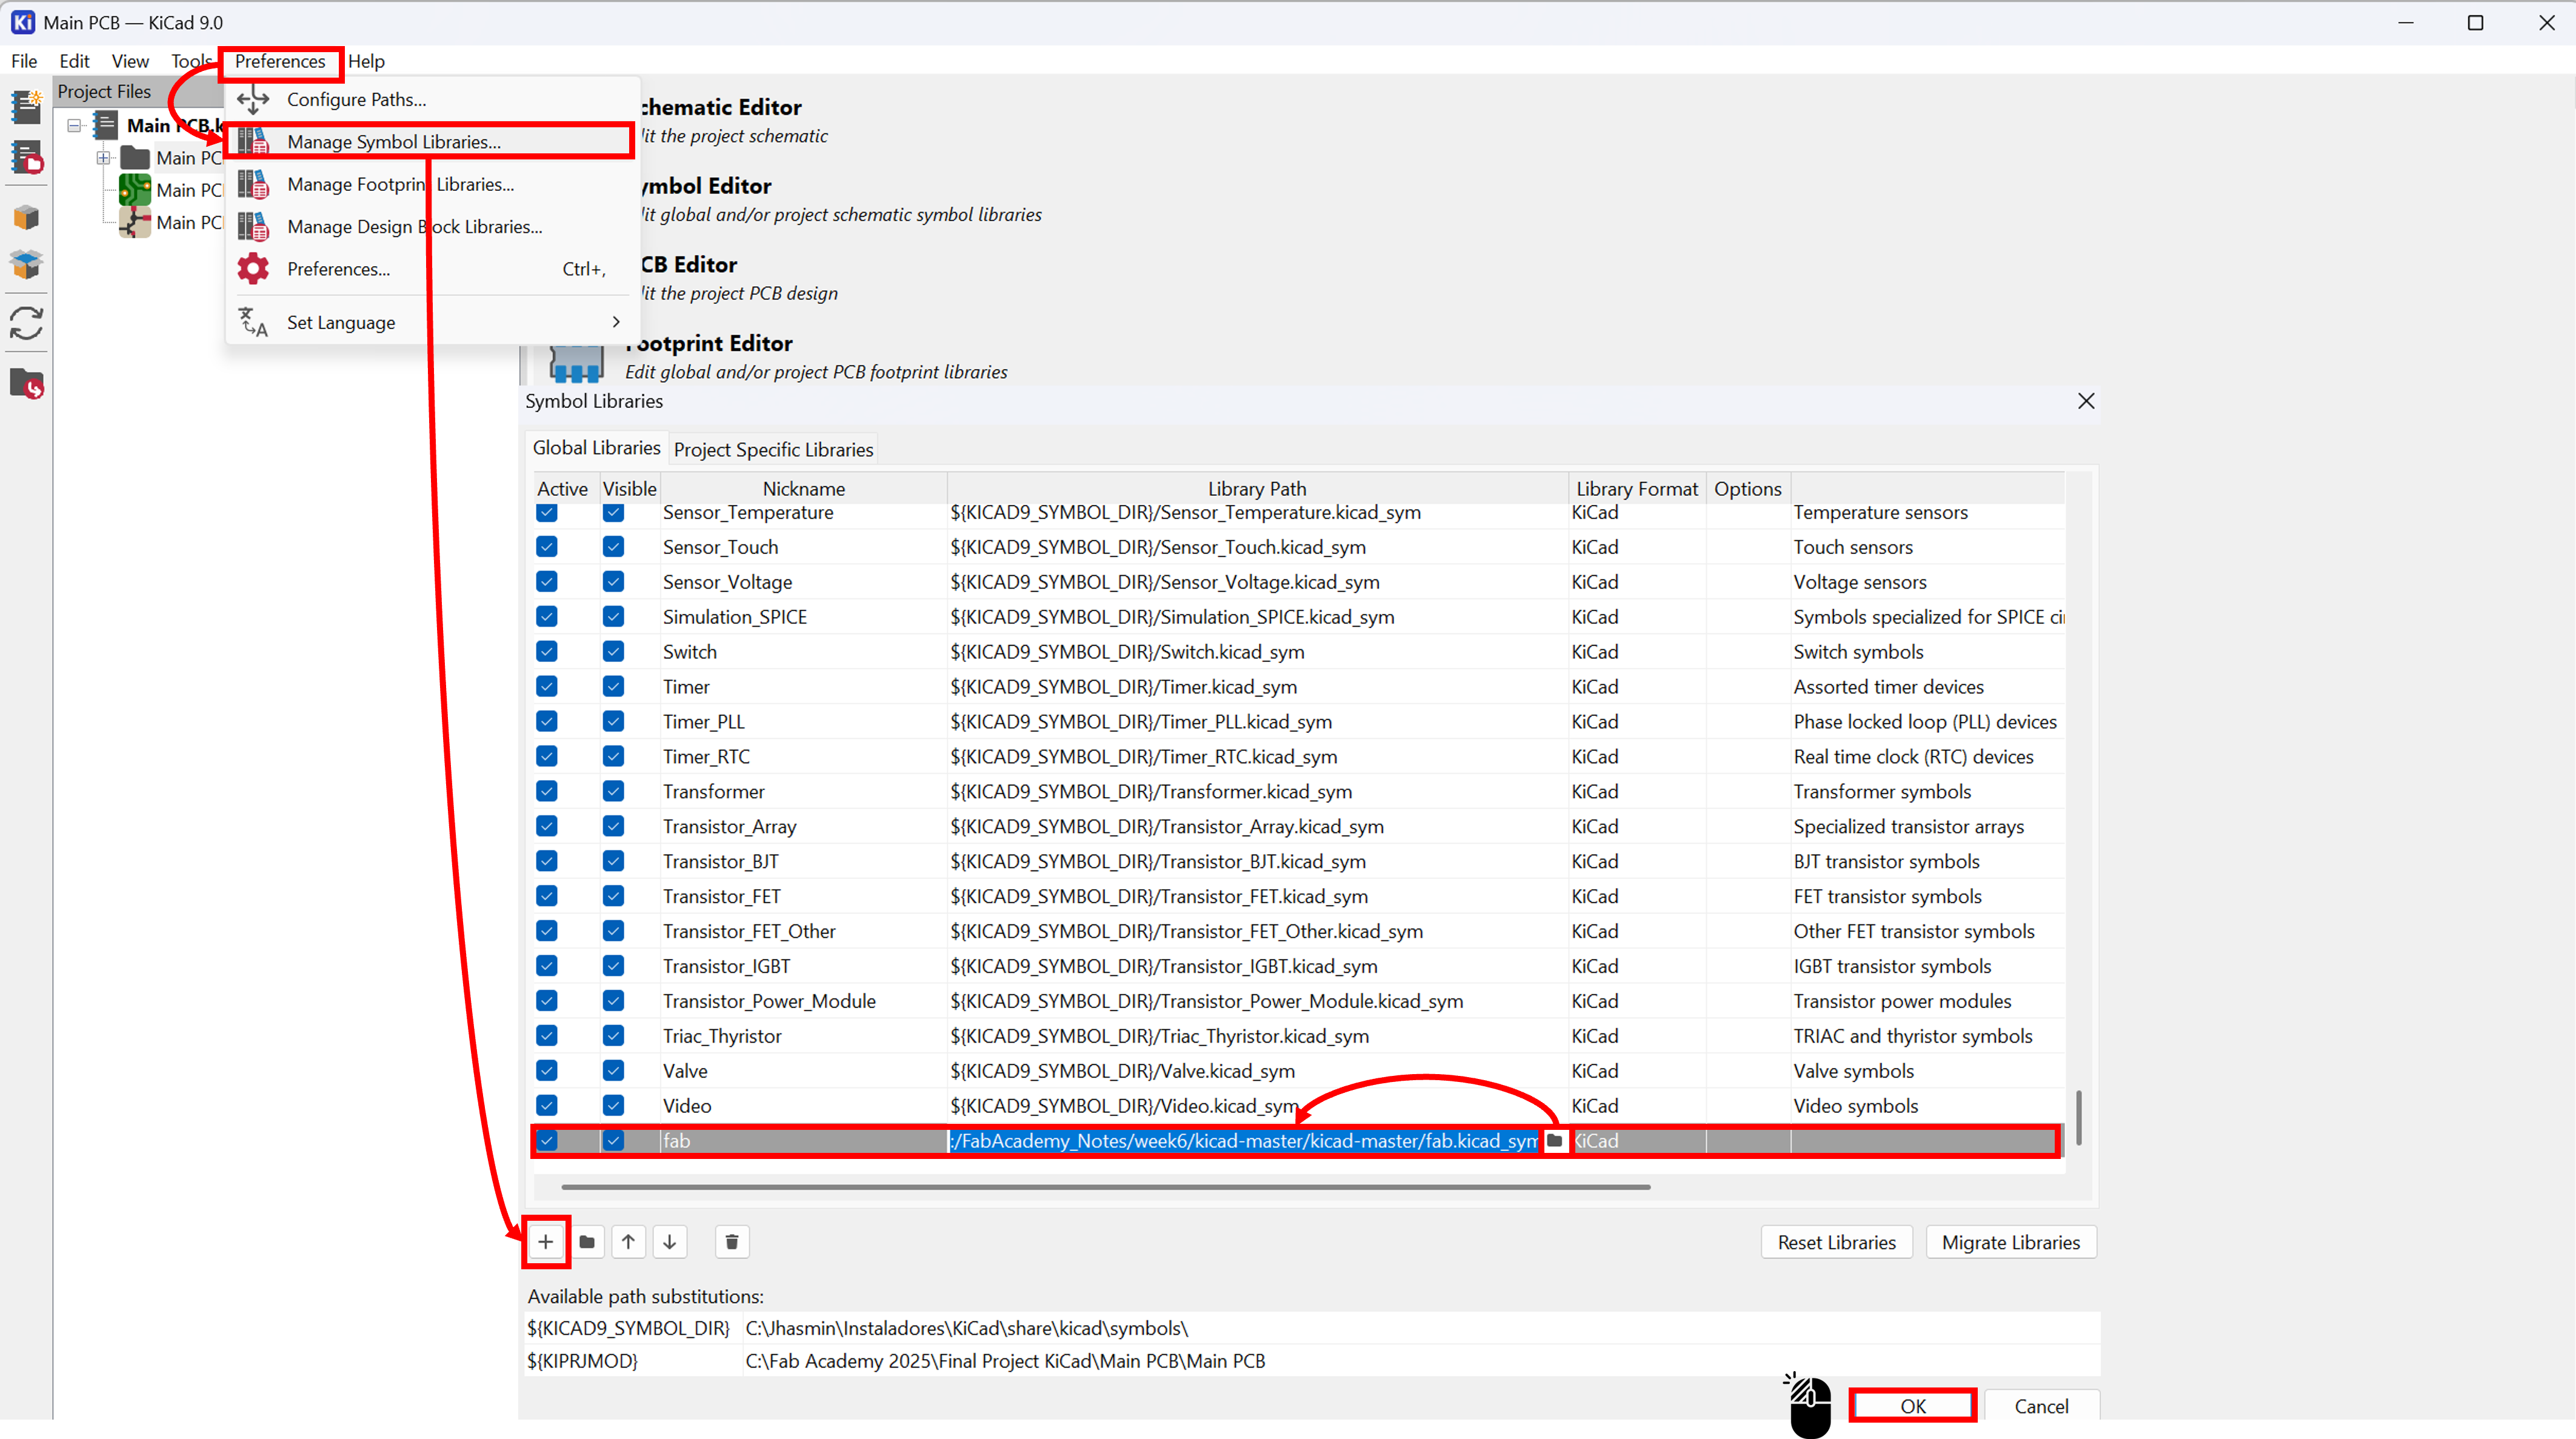Viewport: 2576px width, 1439px height.
Task: Open 3D viewer icon in left sidebar
Action: click(26, 218)
